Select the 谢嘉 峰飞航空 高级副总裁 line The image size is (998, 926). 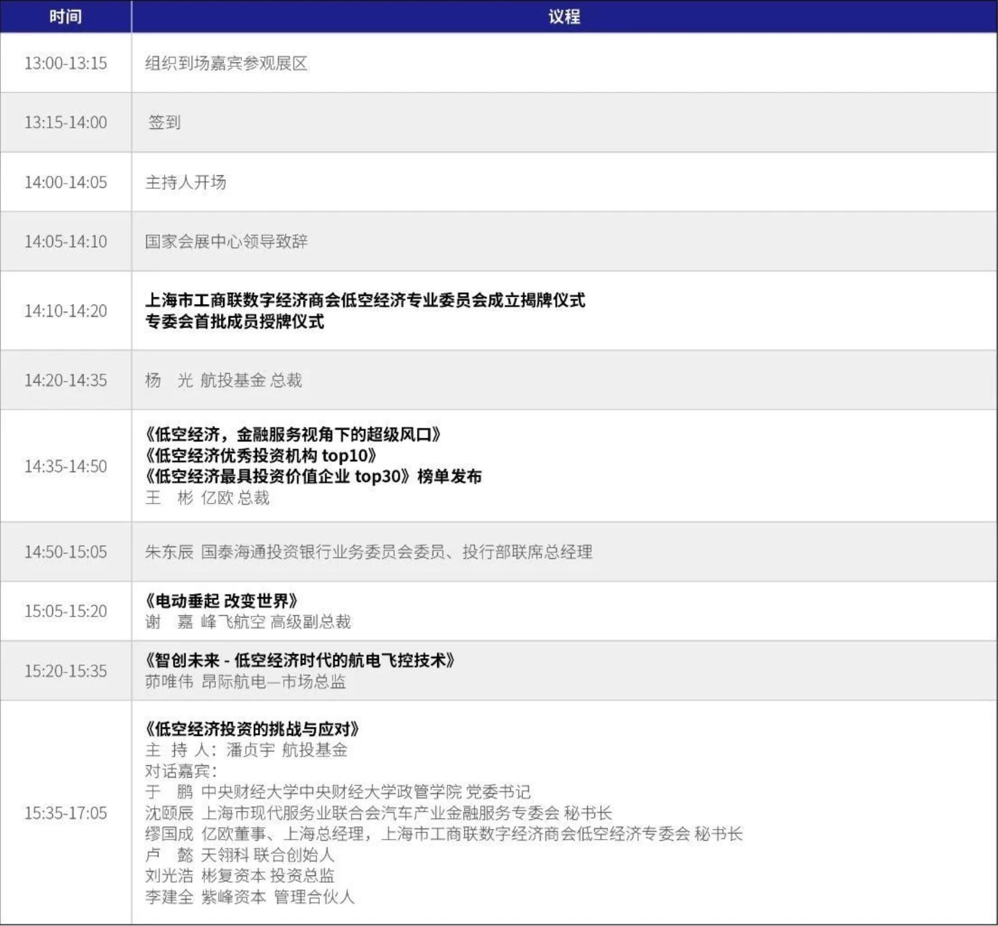(247, 622)
